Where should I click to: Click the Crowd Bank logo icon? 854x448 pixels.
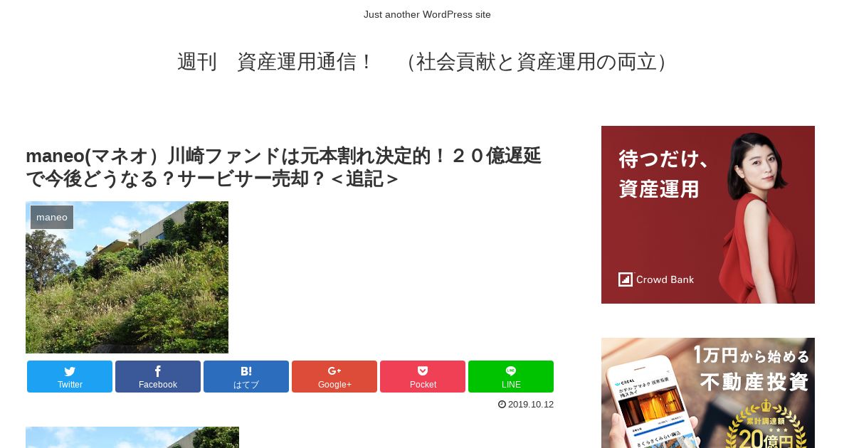click(x=626, y=279)
